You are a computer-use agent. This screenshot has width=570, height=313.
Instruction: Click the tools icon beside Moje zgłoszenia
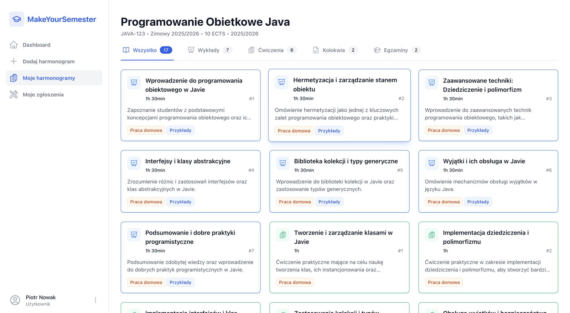14,95
